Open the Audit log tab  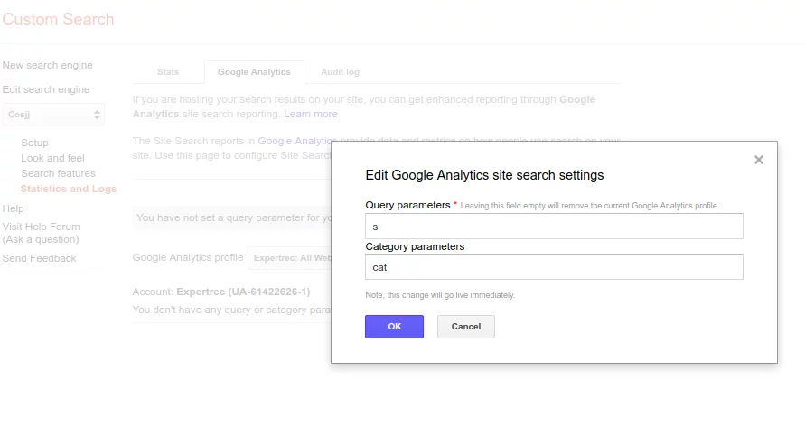pyautogui.click(x=340, y=72)
